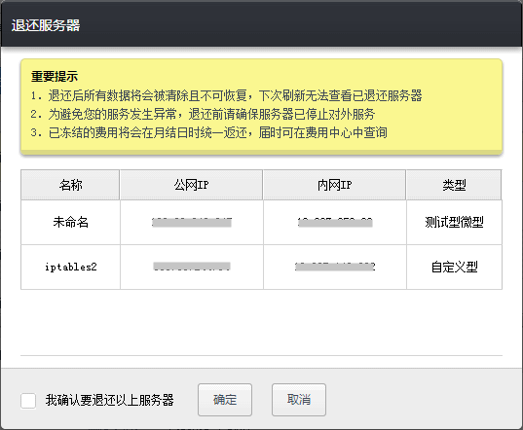Click the 确定 button
523x430 pixels.
225,400
